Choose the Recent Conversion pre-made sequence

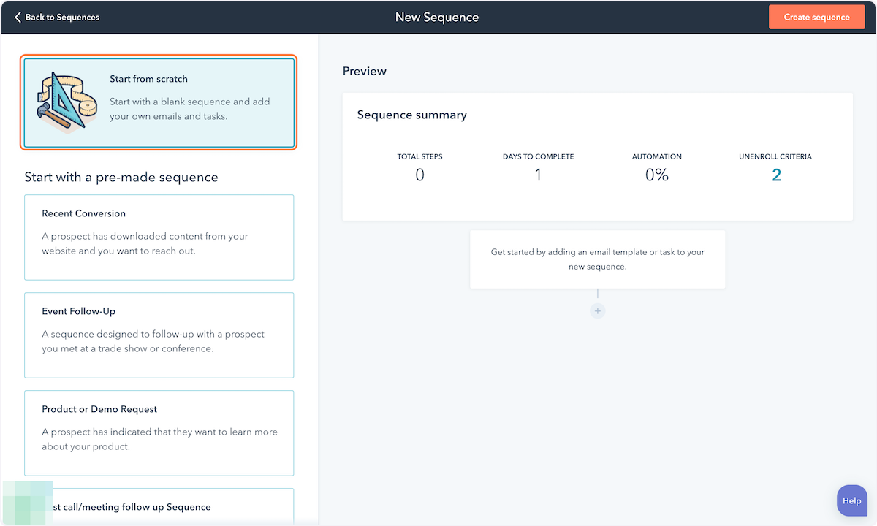click(159, 237)
